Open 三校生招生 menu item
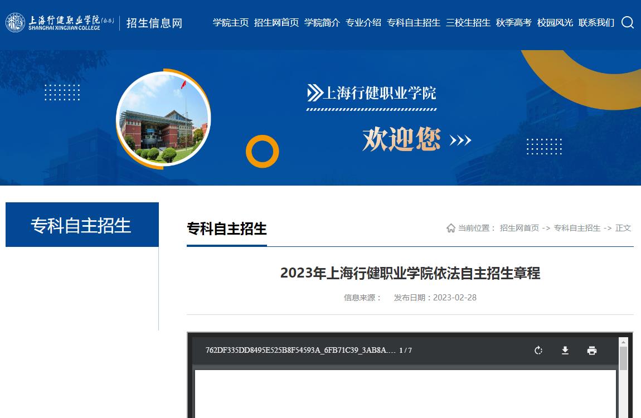Viewport: 641px width, 418px height. coord(468,23)
